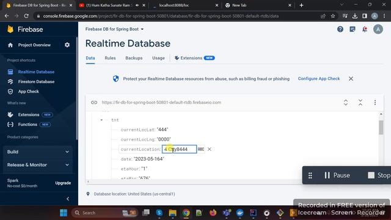Pause the screen recording
This screenshot has width=391, height=220.
tap(337, 175)
